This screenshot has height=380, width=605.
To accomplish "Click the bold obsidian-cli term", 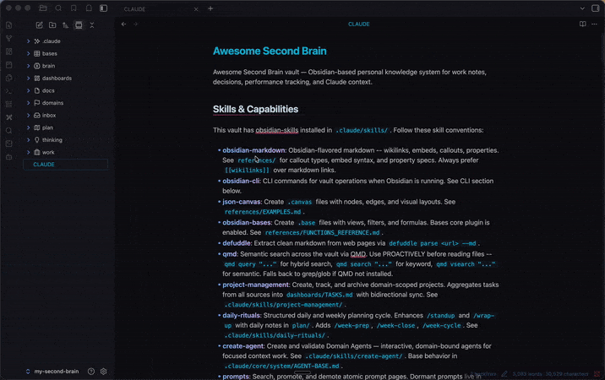I will 241,181.
